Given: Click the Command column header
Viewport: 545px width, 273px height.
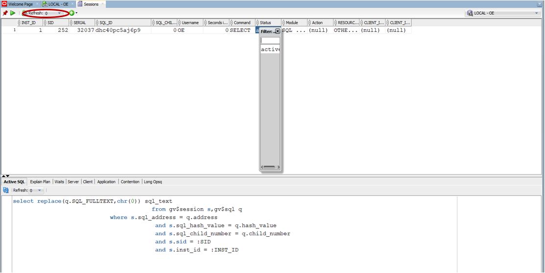Looking at the screenshot, I should coord(242,23).
